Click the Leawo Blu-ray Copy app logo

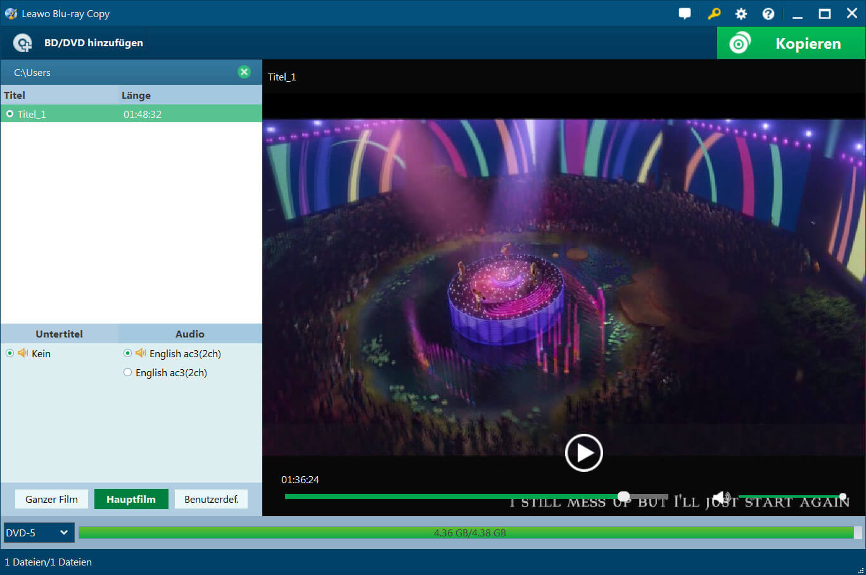point(11,13)
